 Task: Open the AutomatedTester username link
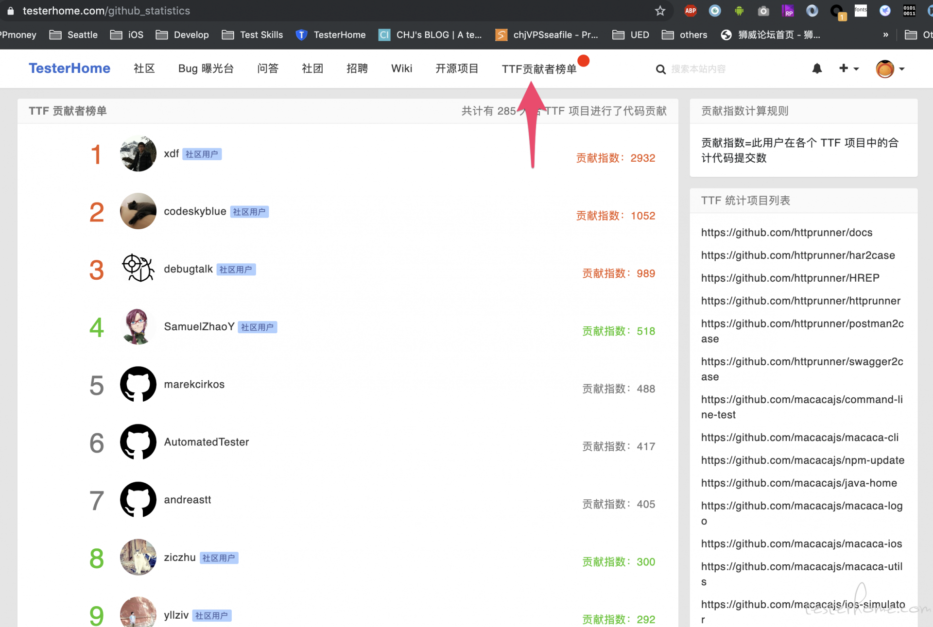point(206,442)
